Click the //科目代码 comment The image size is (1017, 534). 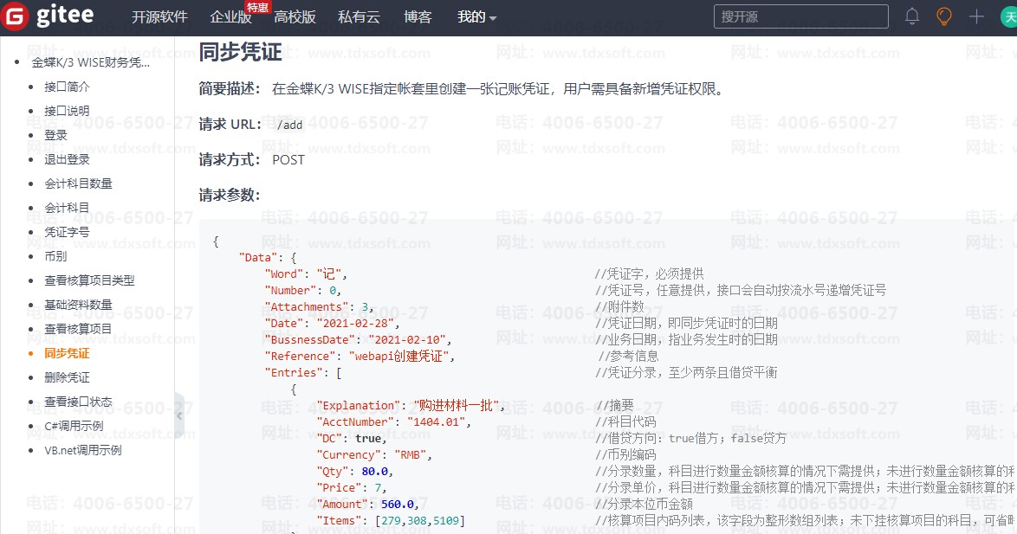[x=625, y=421]
